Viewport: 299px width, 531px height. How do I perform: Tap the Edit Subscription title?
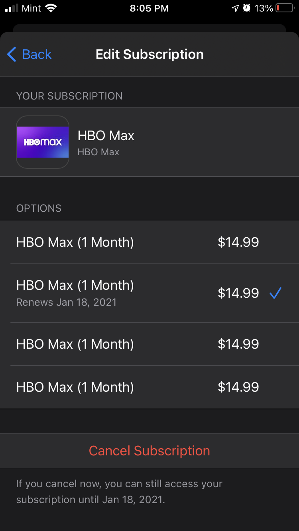[149, 54]
